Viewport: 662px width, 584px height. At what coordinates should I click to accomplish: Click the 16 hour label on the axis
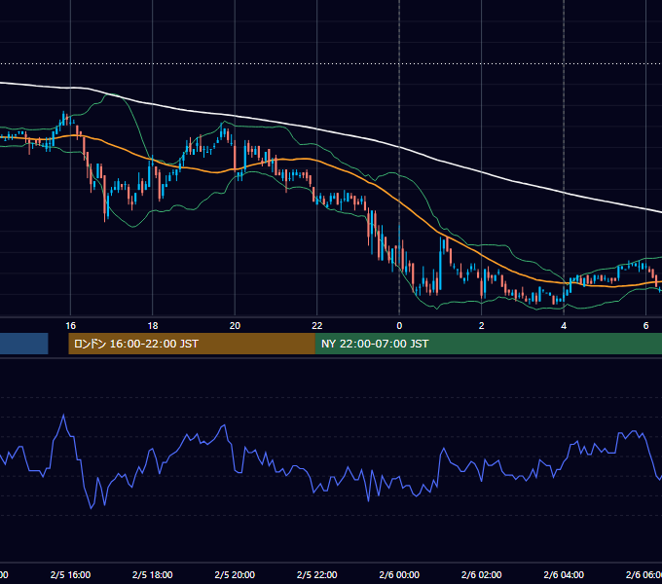click(x=70, y=326)
